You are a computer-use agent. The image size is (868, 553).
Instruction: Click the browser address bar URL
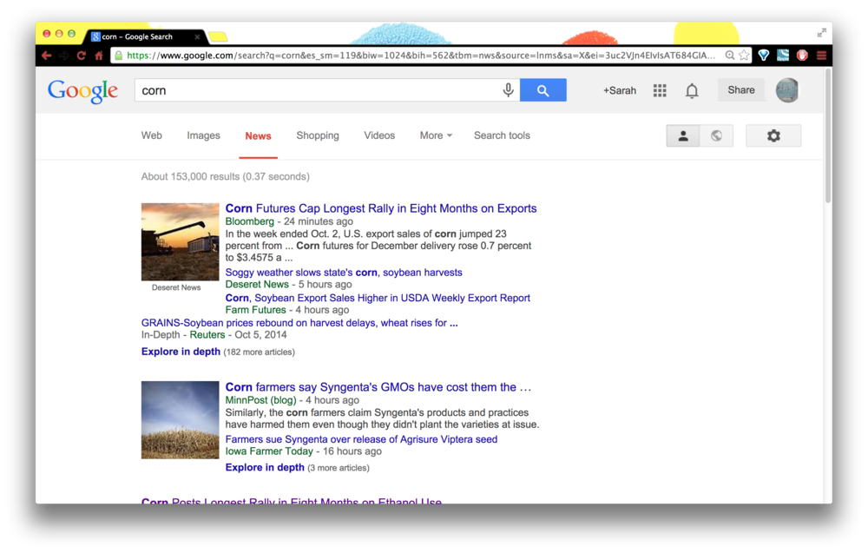tap(421, 56)
